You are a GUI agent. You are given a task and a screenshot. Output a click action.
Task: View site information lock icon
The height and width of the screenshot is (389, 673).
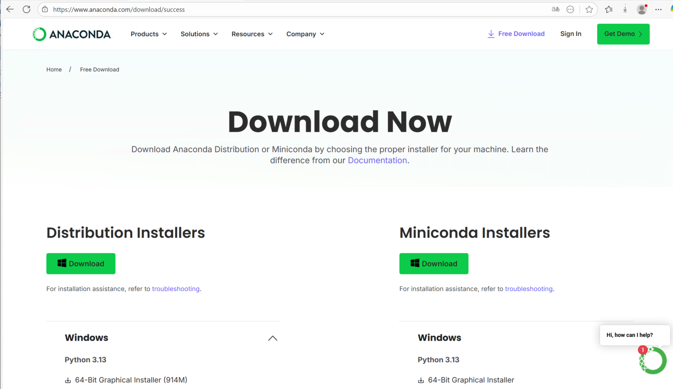pyautogui.click(x=45, y=9)
